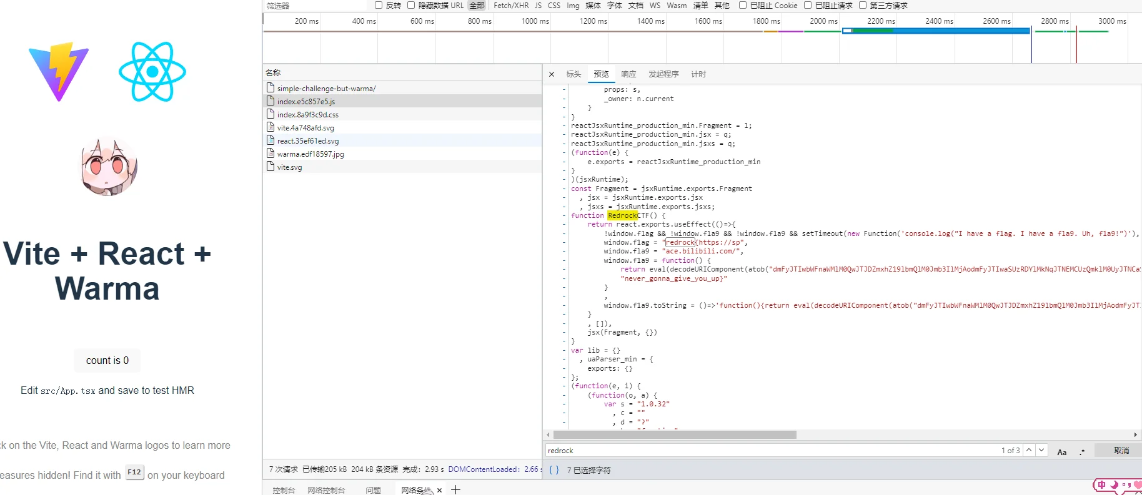Click the horizontal scrollbar in code preview
The height and width of the screenshot is (495, 1142).
coord(675,434)
